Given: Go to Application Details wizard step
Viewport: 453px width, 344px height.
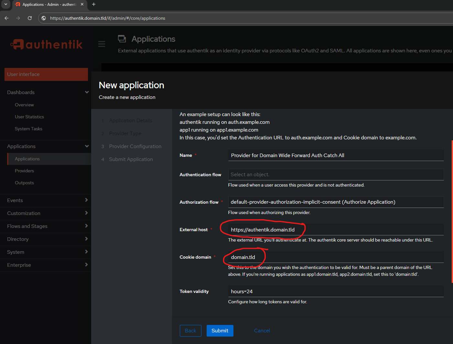Looking at the screenshot, I should tap(130, 121).
